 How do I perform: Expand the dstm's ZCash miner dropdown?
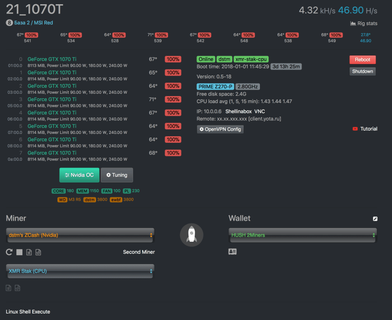click(x=80, y=235)
